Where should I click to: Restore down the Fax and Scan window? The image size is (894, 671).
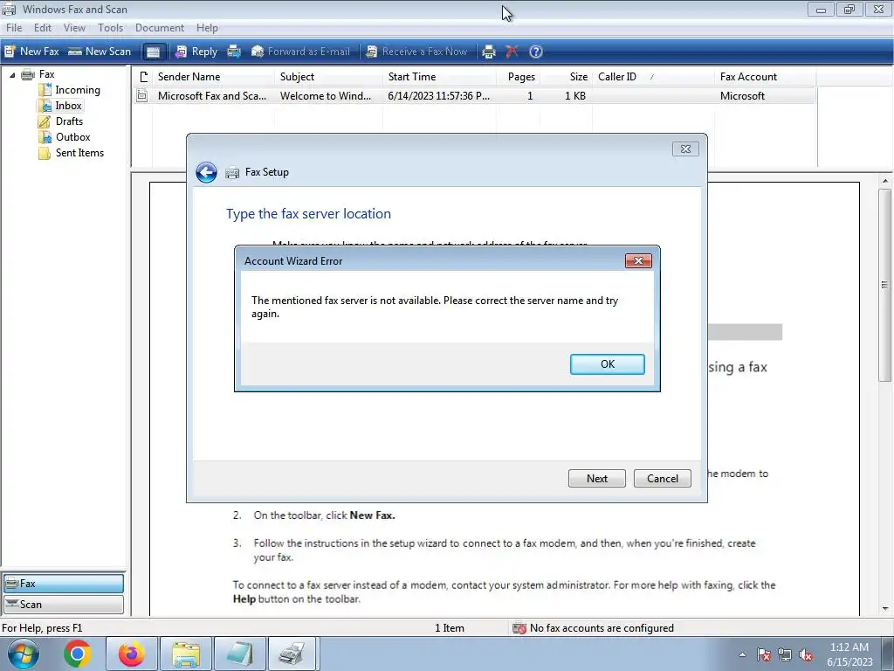849,9
